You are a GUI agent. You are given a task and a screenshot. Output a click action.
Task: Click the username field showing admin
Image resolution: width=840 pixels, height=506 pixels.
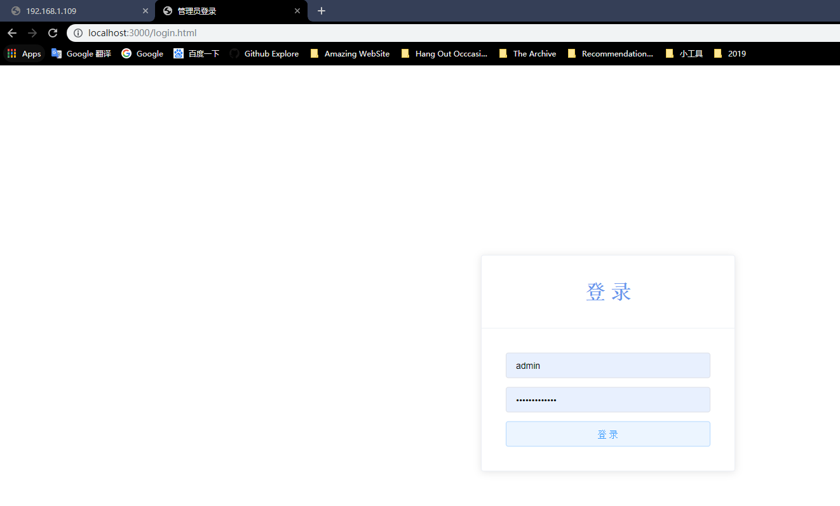click(607, 365)
